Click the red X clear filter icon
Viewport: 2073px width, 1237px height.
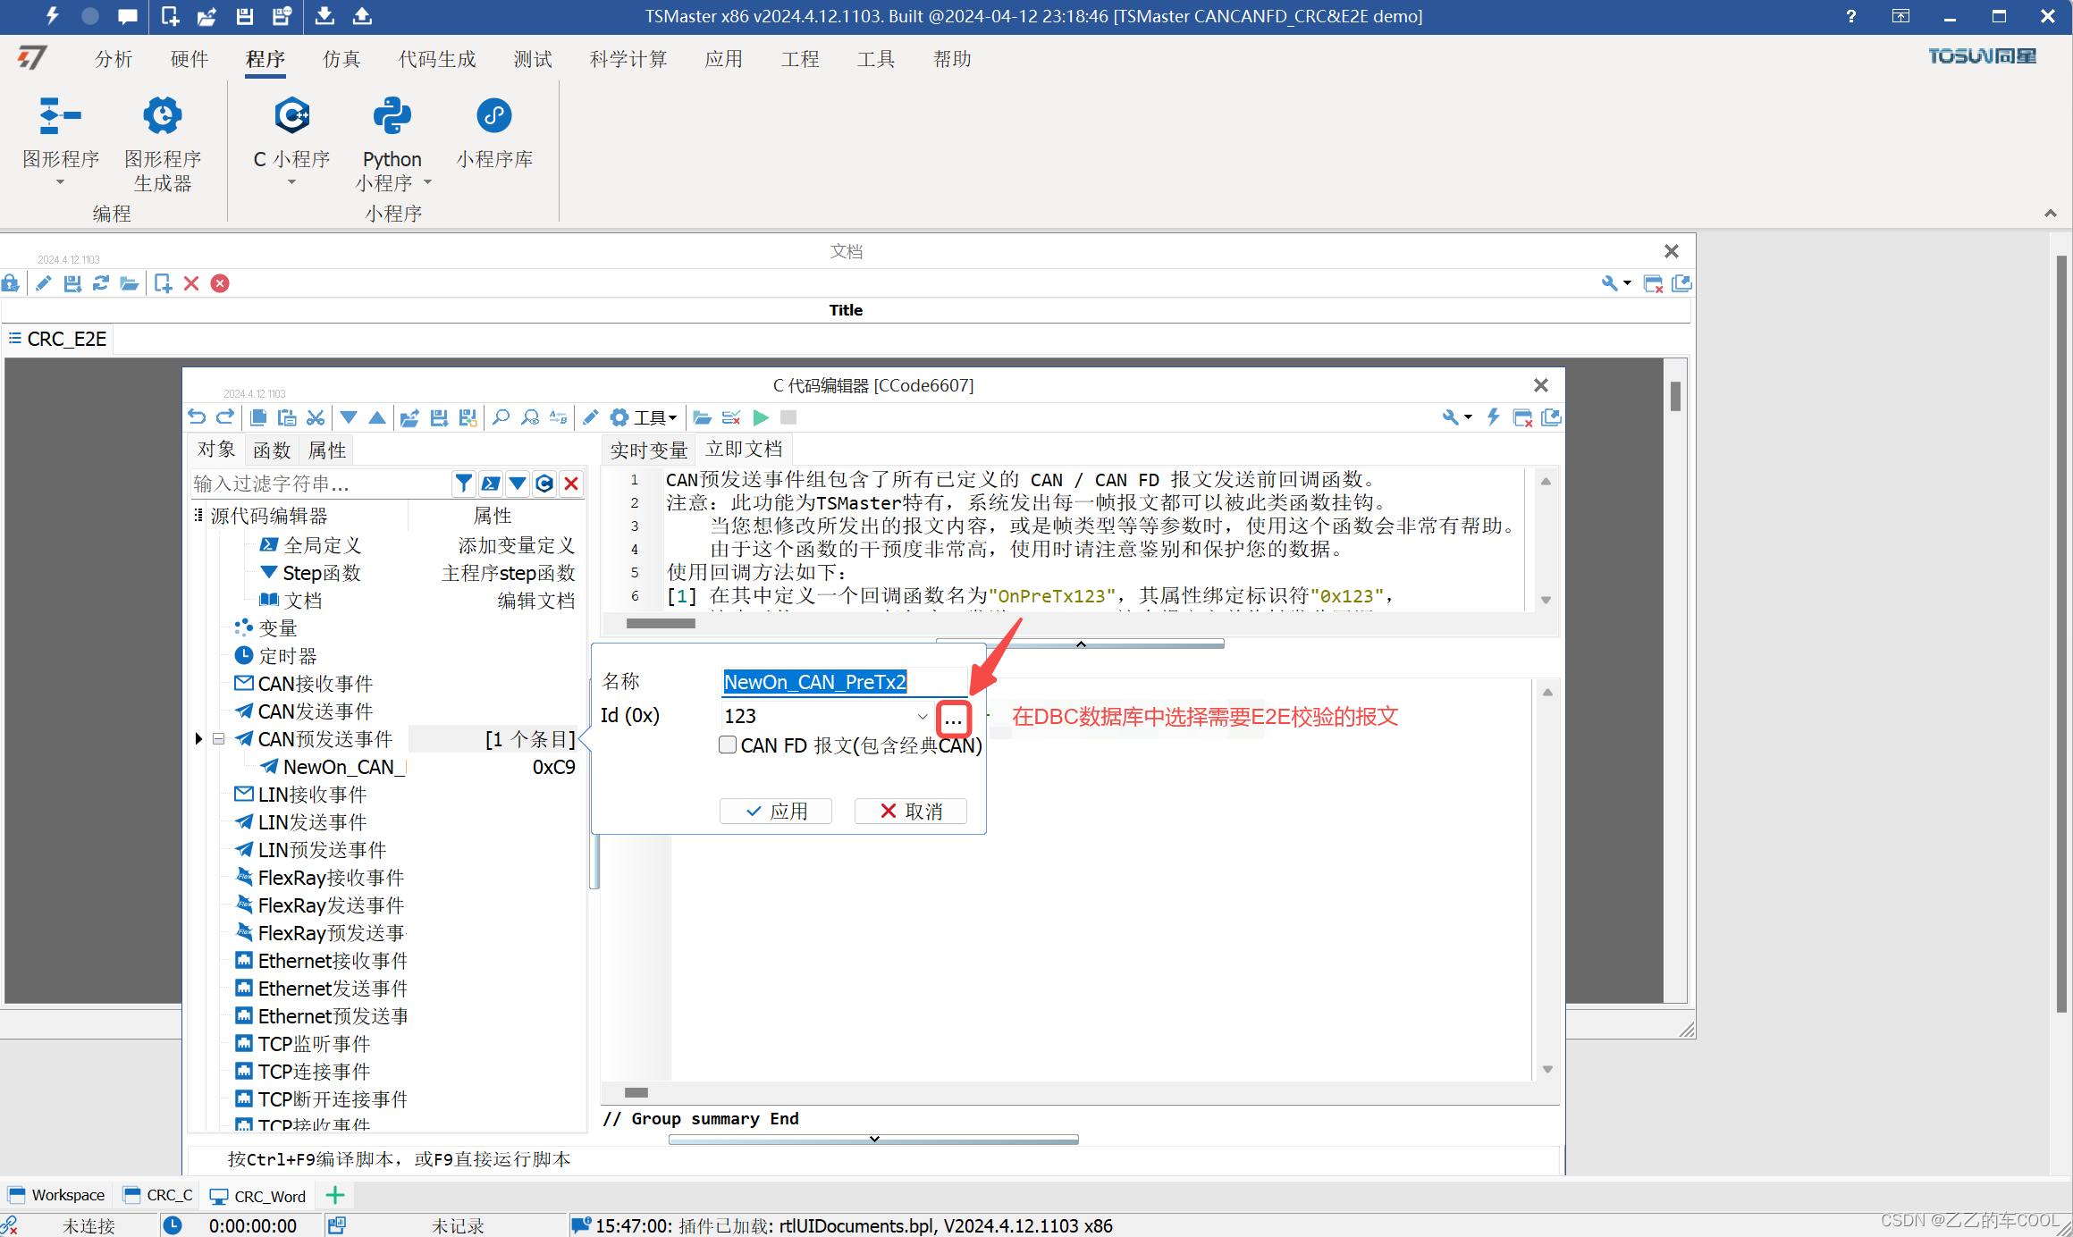click(571, 484)
